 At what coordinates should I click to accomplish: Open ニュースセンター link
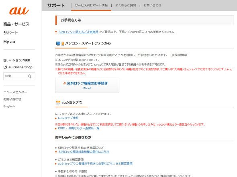click(x=15, y=92)
